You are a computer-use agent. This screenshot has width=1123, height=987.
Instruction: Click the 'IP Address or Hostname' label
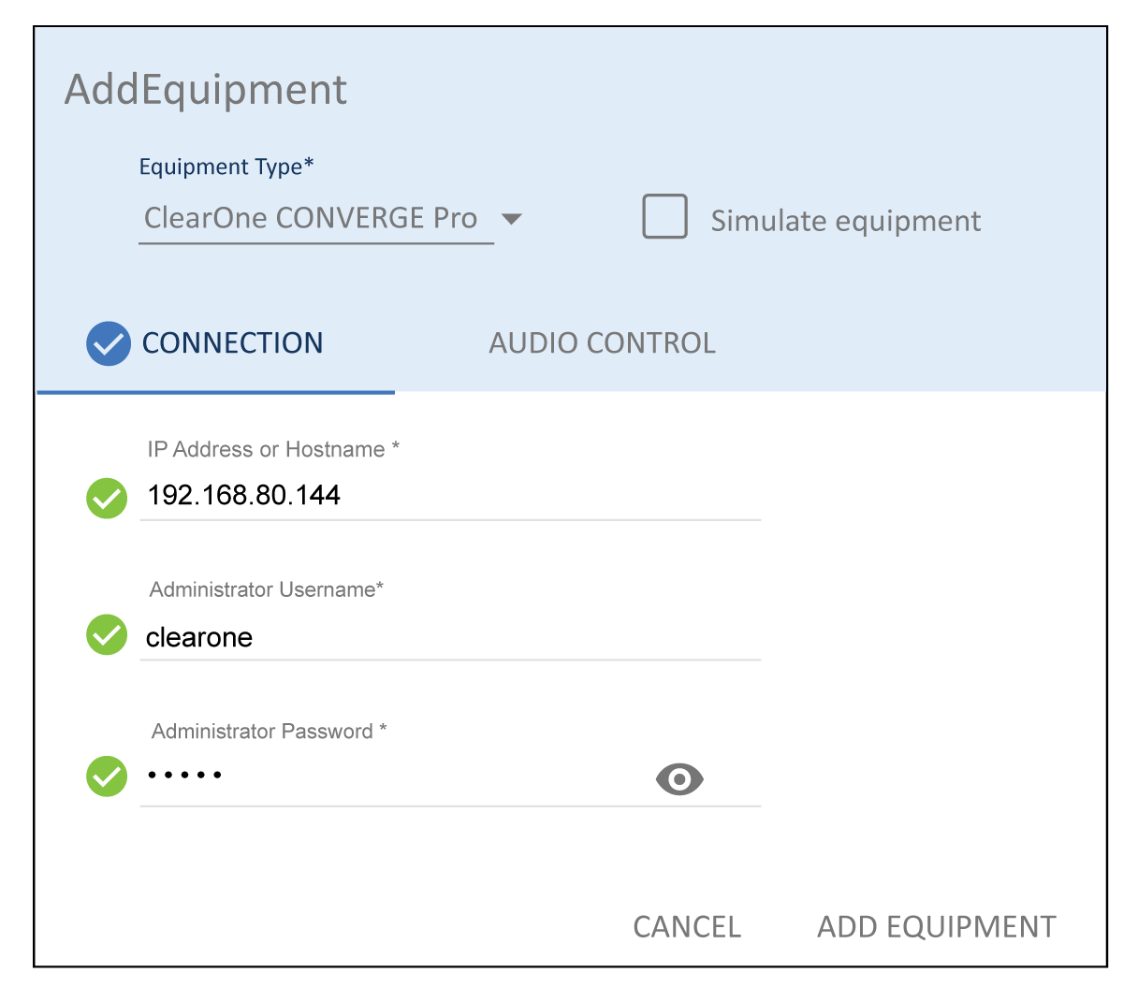click(x=273, y=450)
